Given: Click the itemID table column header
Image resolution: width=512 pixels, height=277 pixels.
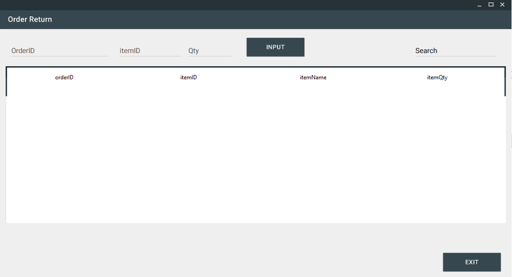Looking at the screenshot, I should [188, 78].
